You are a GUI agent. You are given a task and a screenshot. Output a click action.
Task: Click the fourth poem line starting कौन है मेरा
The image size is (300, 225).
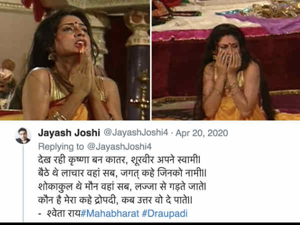pyautogui.click(x=115, y=200)
